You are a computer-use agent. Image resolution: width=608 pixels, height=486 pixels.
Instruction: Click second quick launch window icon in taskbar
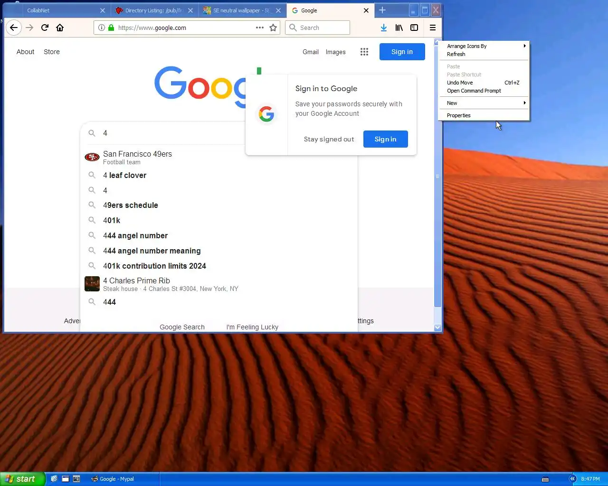(x=66, y=479)
